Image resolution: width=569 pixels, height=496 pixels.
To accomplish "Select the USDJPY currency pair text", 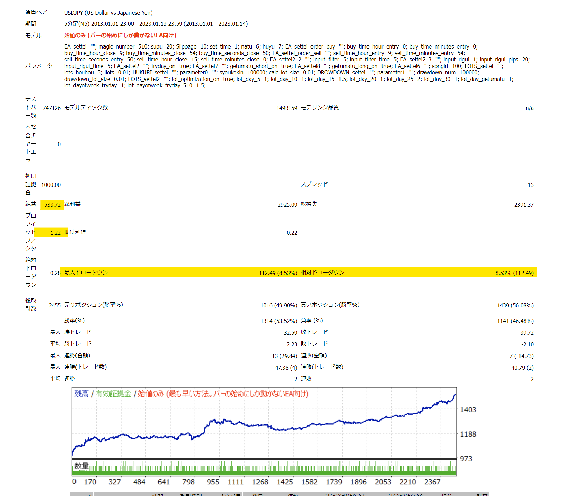I will [108, 13].
